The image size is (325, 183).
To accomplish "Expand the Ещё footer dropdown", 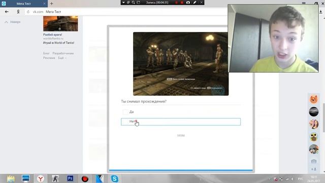I will [x=62, y=58].
